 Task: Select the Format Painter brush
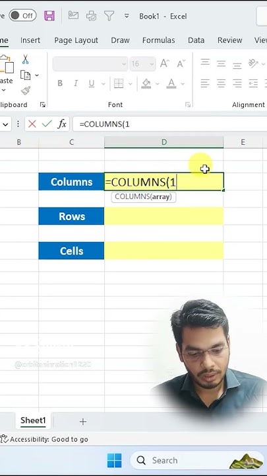[x=26, y=91]
